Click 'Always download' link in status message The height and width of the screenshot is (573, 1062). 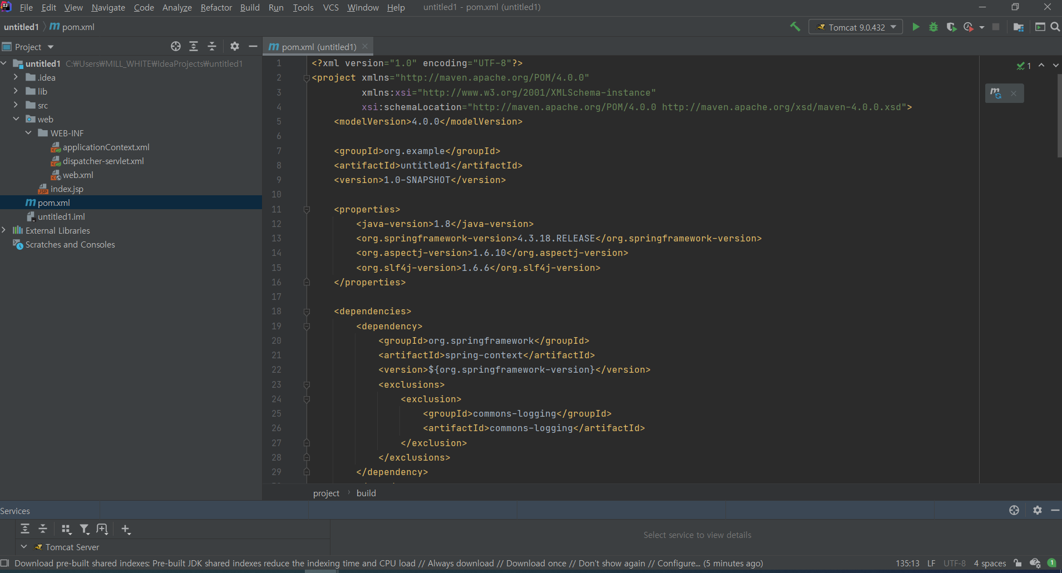tap(461, 564)
